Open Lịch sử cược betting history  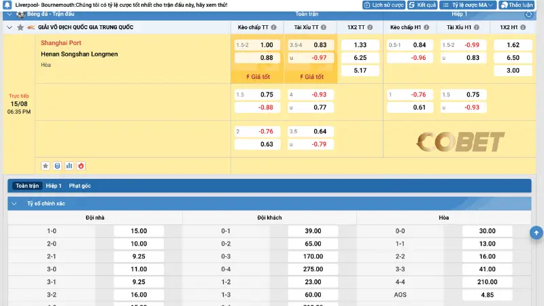click(384, 5)
